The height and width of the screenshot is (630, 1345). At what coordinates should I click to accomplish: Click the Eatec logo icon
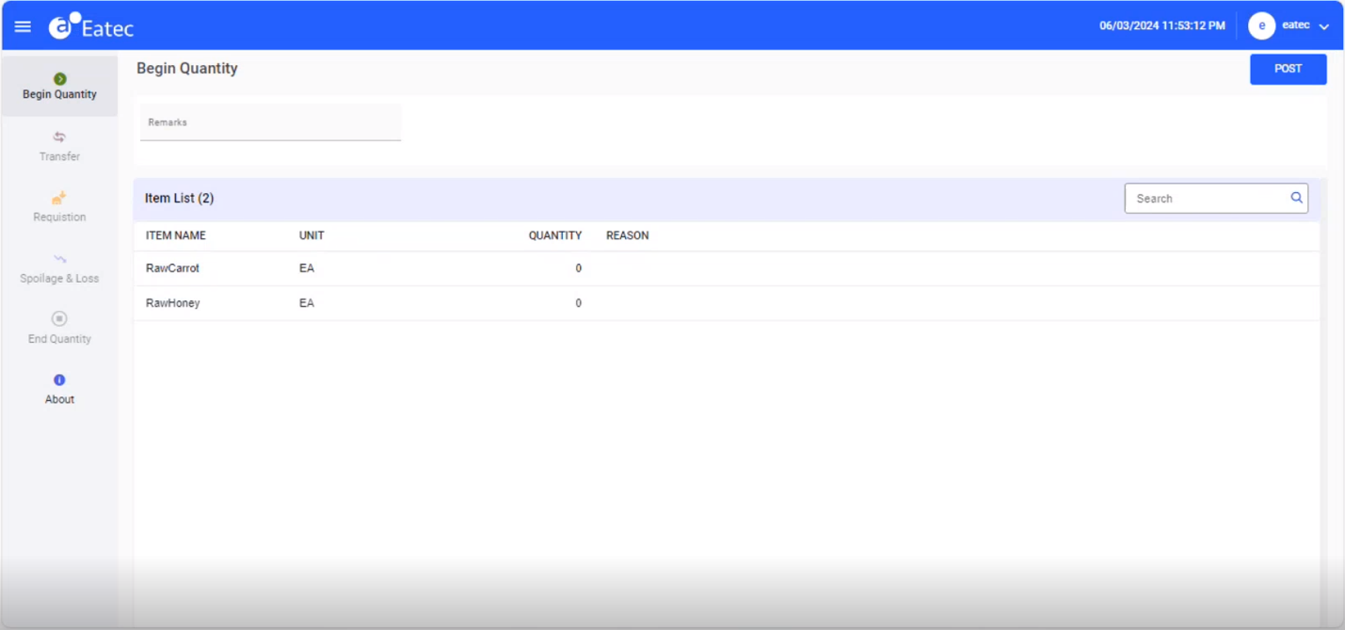coord(62,25)
